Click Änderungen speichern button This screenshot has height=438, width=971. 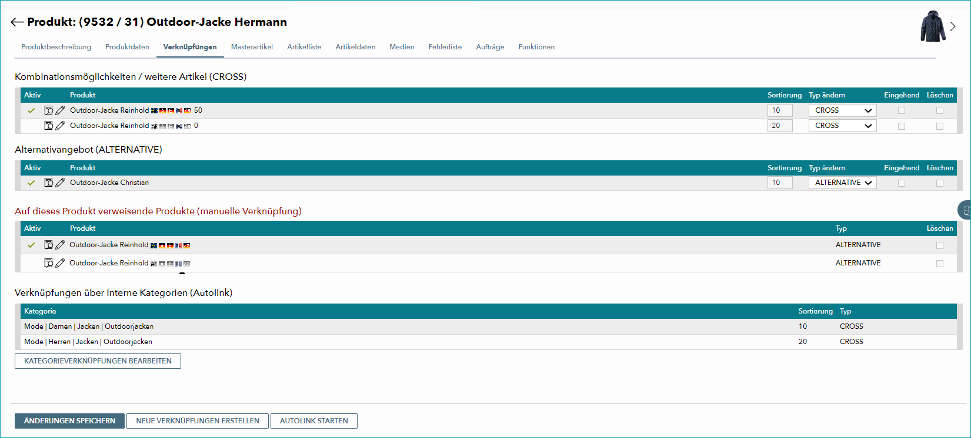69,421
